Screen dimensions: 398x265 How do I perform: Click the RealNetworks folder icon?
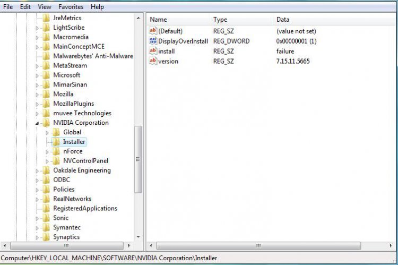tap(46, 199)
